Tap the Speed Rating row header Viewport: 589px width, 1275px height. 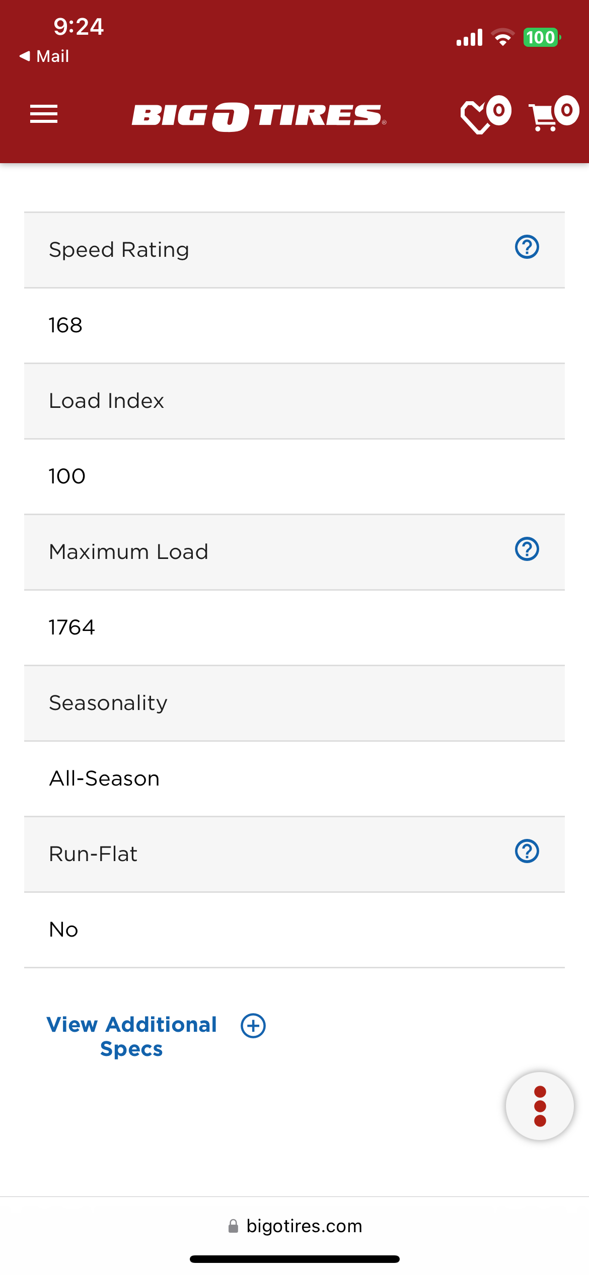click(x=294, y=250)
